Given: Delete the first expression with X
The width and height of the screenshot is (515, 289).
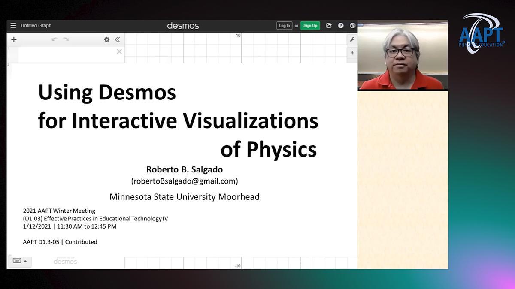Looking at the screenshot, I should point(119,51).
